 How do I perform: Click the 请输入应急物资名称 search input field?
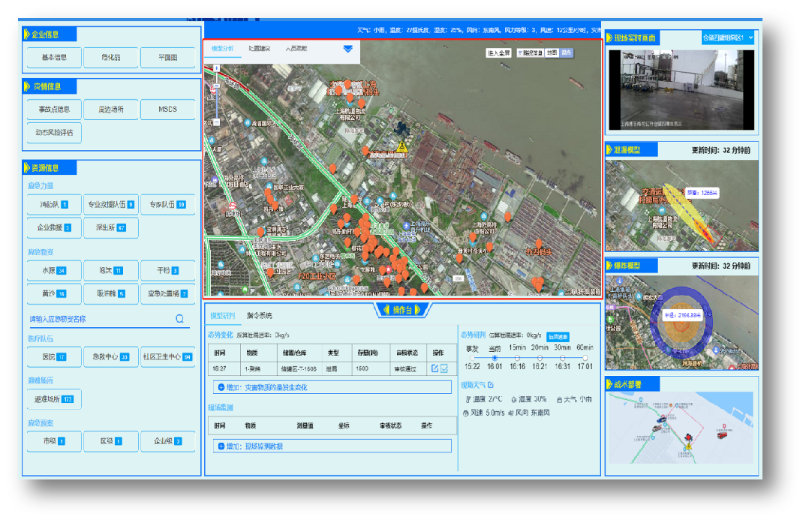(98, 319)
